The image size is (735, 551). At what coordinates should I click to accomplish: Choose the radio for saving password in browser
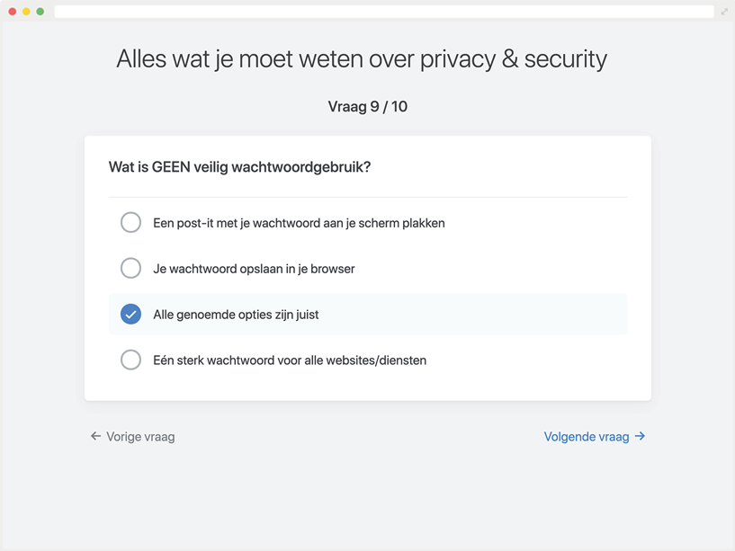click(x=130, y=268)
